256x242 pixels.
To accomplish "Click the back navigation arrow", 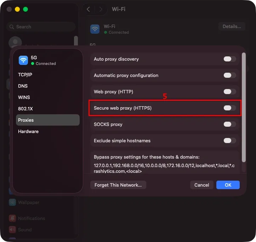I will point(88,9).
